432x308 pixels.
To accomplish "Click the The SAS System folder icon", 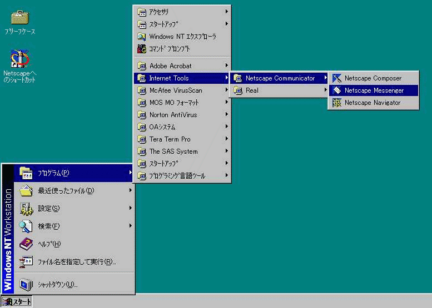I will coord(142,152).
